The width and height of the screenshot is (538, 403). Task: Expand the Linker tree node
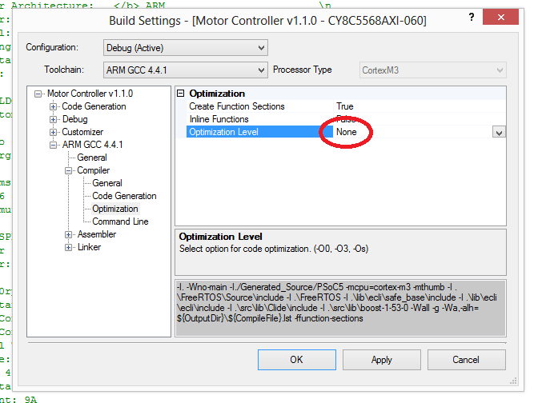(69, 247)
